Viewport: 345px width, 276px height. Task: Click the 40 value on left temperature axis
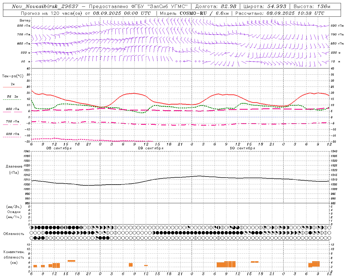click(28, 68)
